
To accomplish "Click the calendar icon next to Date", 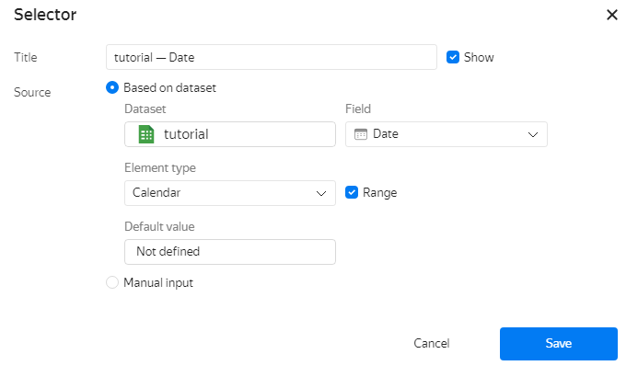I will [x=361, y=134].
